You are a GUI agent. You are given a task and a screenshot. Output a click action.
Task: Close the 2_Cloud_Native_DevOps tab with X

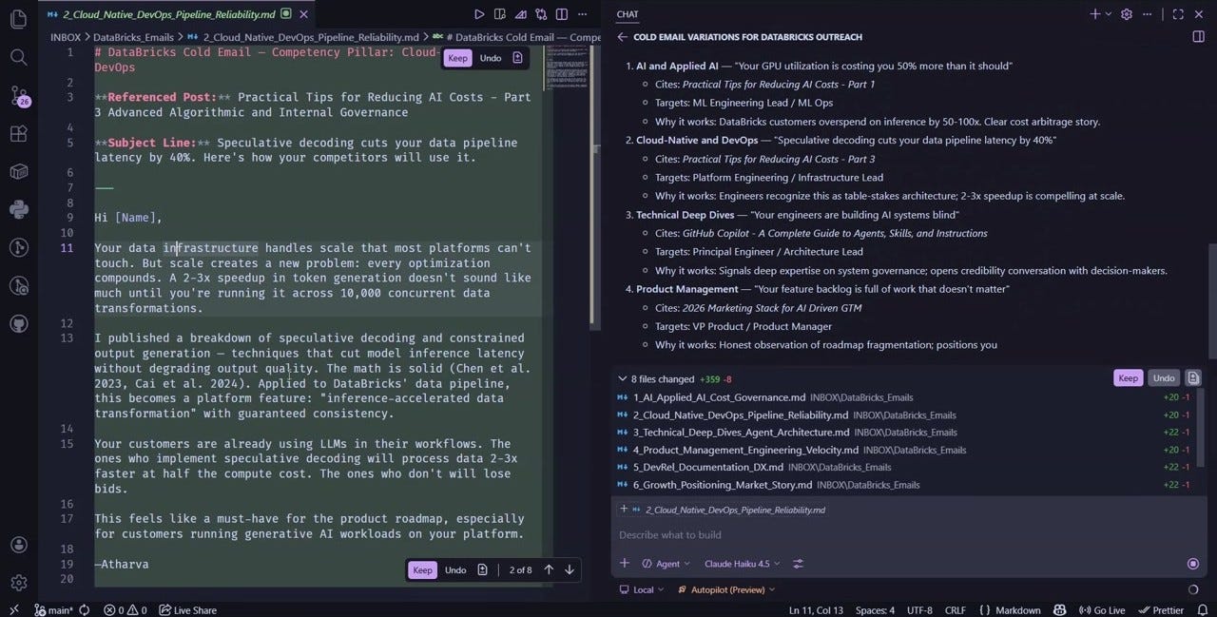coord(303,14)
